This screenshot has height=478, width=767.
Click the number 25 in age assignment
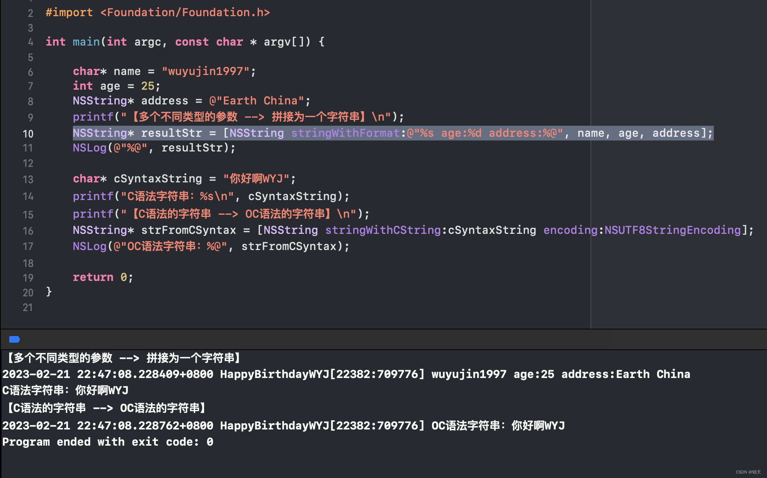pyautogui.click(x=148, y=86)
